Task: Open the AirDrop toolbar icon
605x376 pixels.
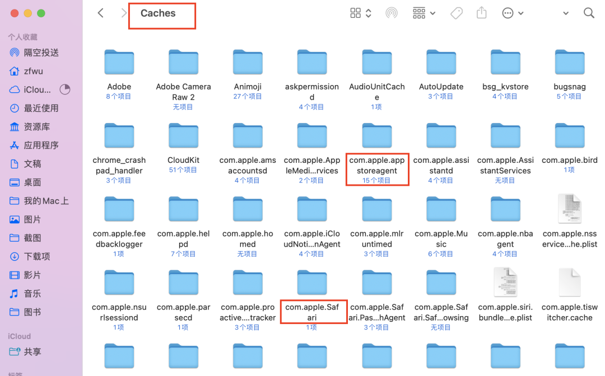Action: [391, 13]
